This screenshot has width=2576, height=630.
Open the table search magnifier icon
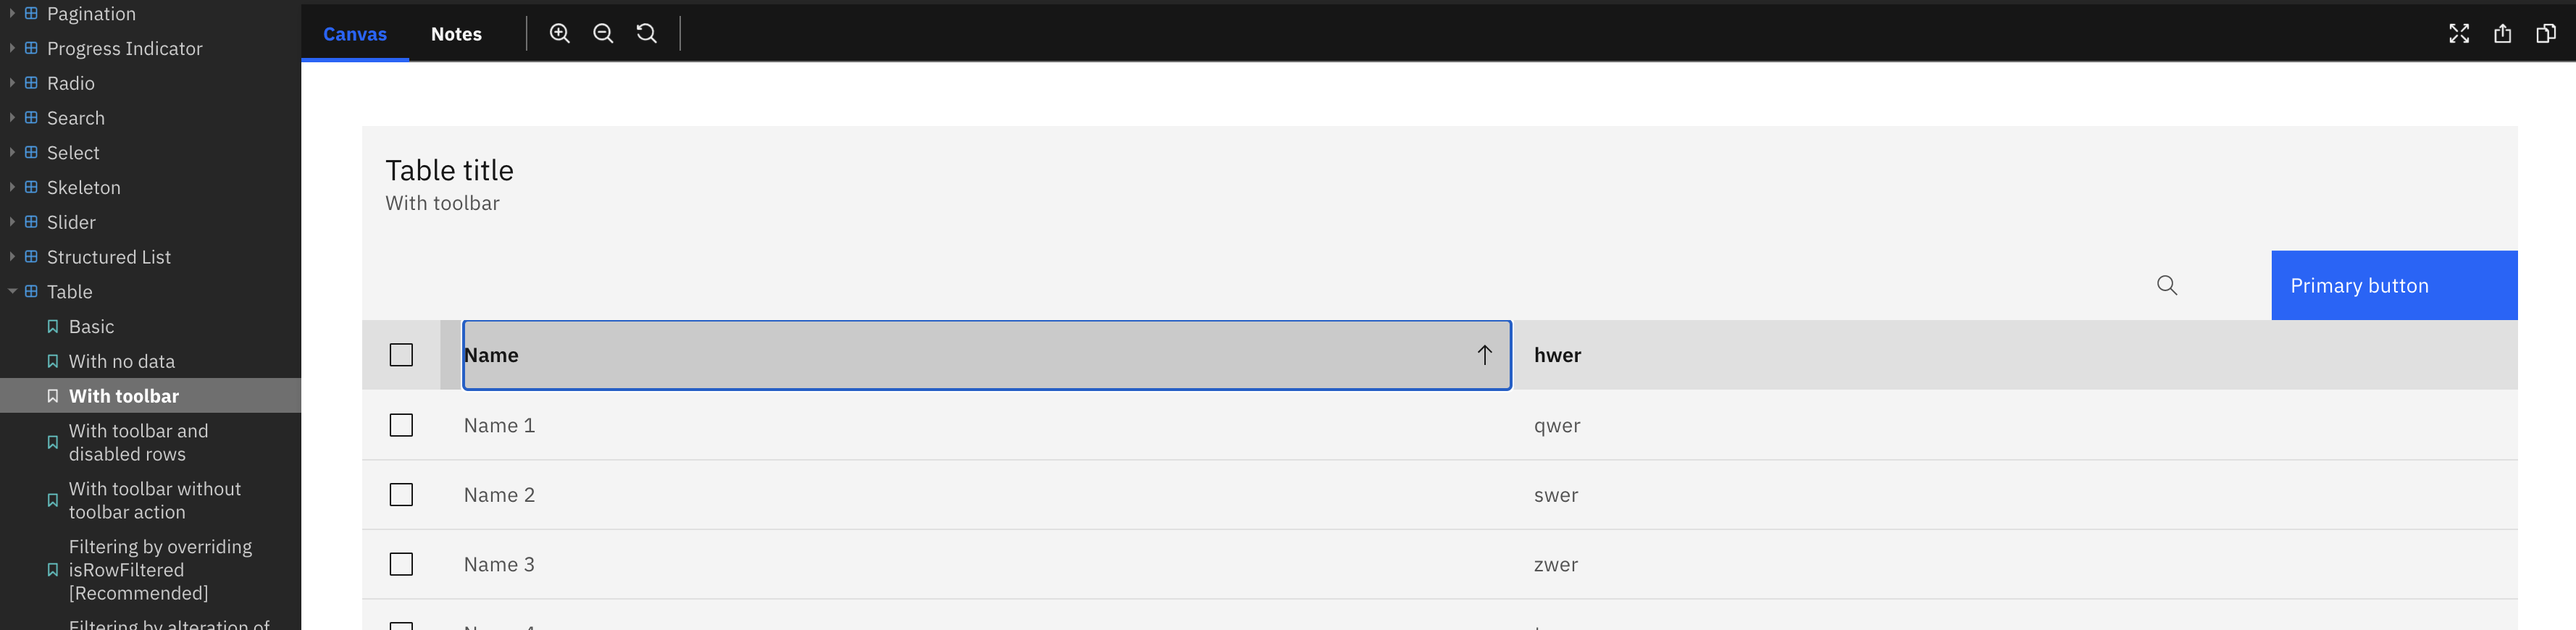2167,285
